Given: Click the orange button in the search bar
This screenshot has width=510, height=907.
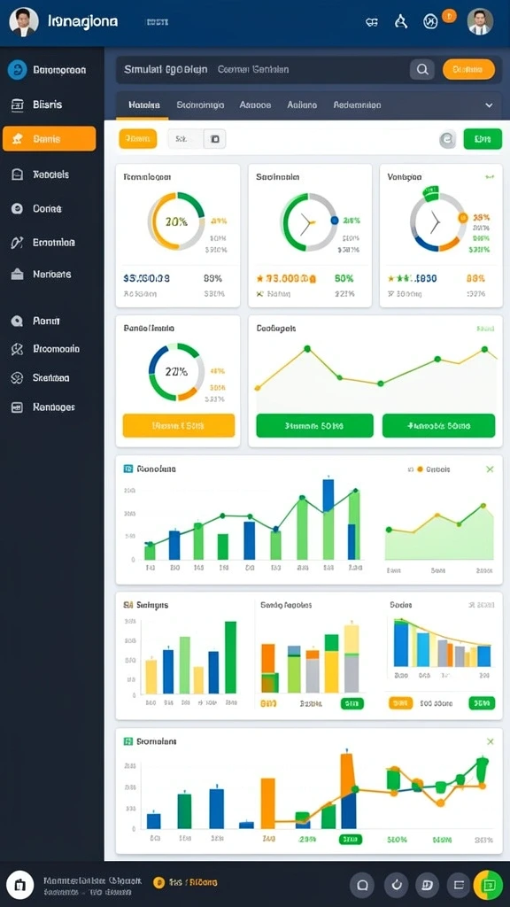Looking at the screenshot, I should coord(468,69).
